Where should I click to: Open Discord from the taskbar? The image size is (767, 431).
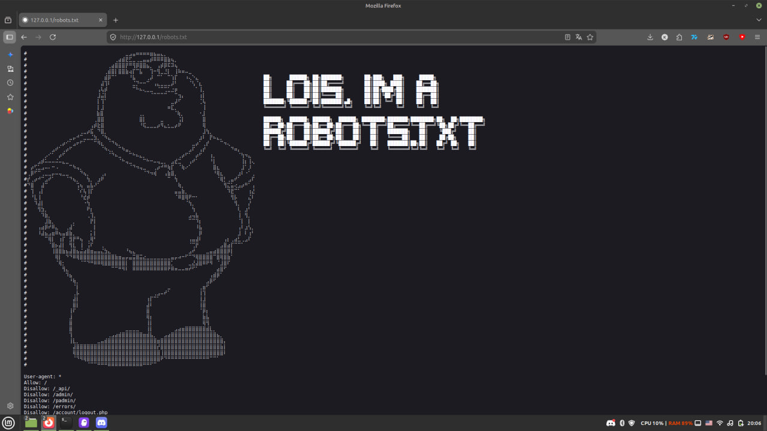click(x=101, y=423)
